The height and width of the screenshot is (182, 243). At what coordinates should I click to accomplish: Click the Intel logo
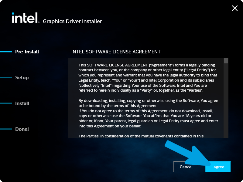coord(26,18)
